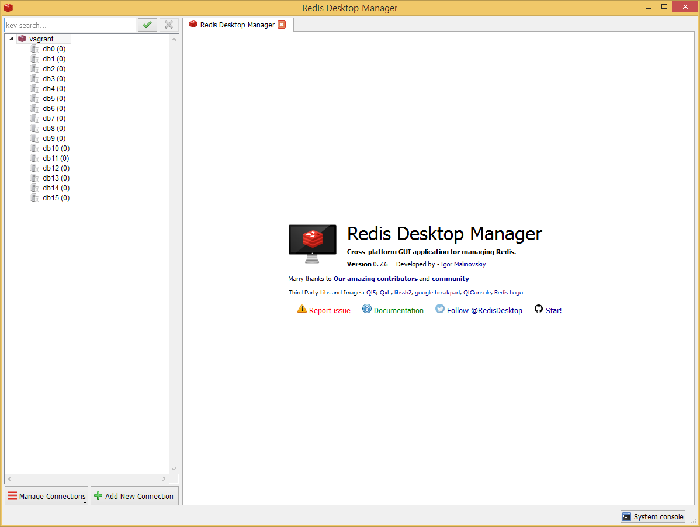
Task: Click the green plus Add Connection icon
Action: point(98,496)
